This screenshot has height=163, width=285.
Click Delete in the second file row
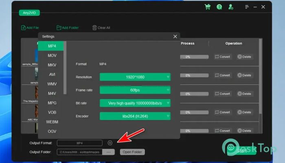click(244, 75)
